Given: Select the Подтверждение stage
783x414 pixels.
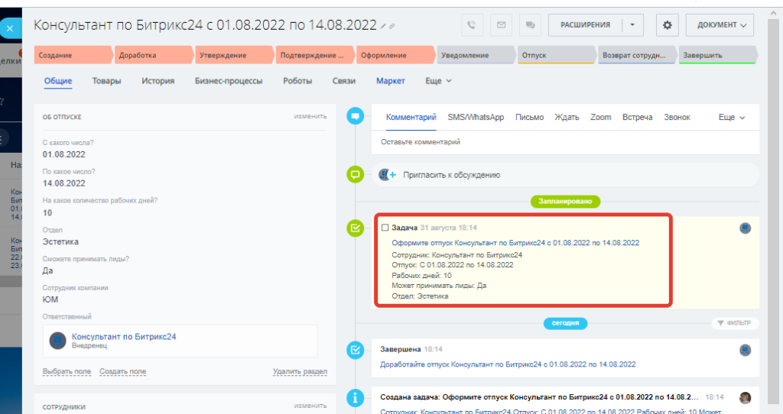Looking at the screenshot, I should (316, 55).
